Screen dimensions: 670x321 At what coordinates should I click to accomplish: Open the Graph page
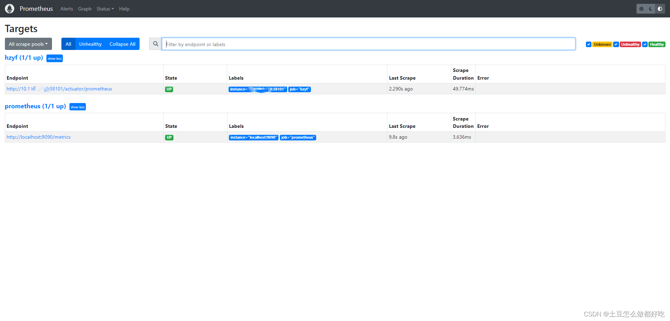pos(85,9)
